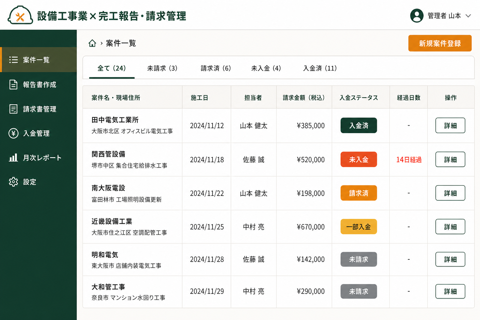480x320 pixels.
Task: Select the 全て (24) tab
Action: (x=112, y=68)
